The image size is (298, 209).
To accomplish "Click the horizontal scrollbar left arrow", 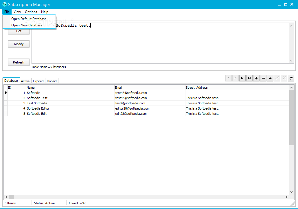I will click(x=6, y=197).
